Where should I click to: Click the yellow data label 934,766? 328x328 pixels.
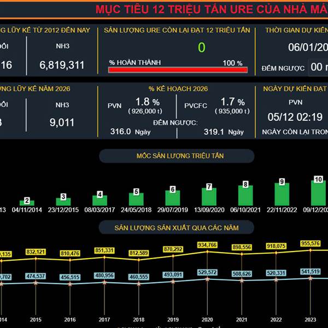207,245
